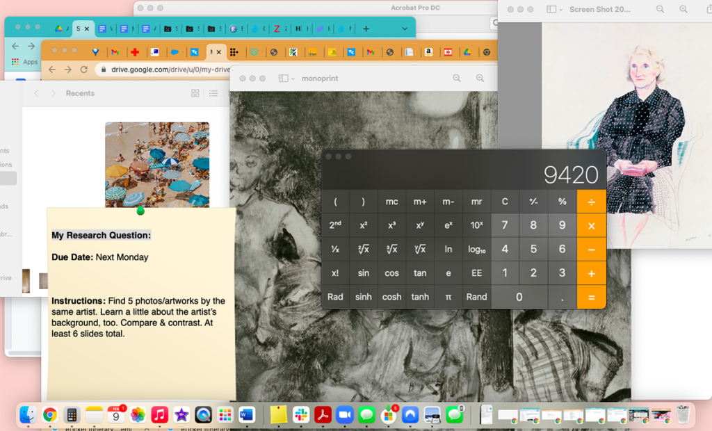Select Gmail tab in orange Chrome window
The height and width of the screenshot is (431, 712).
point(115,52)
